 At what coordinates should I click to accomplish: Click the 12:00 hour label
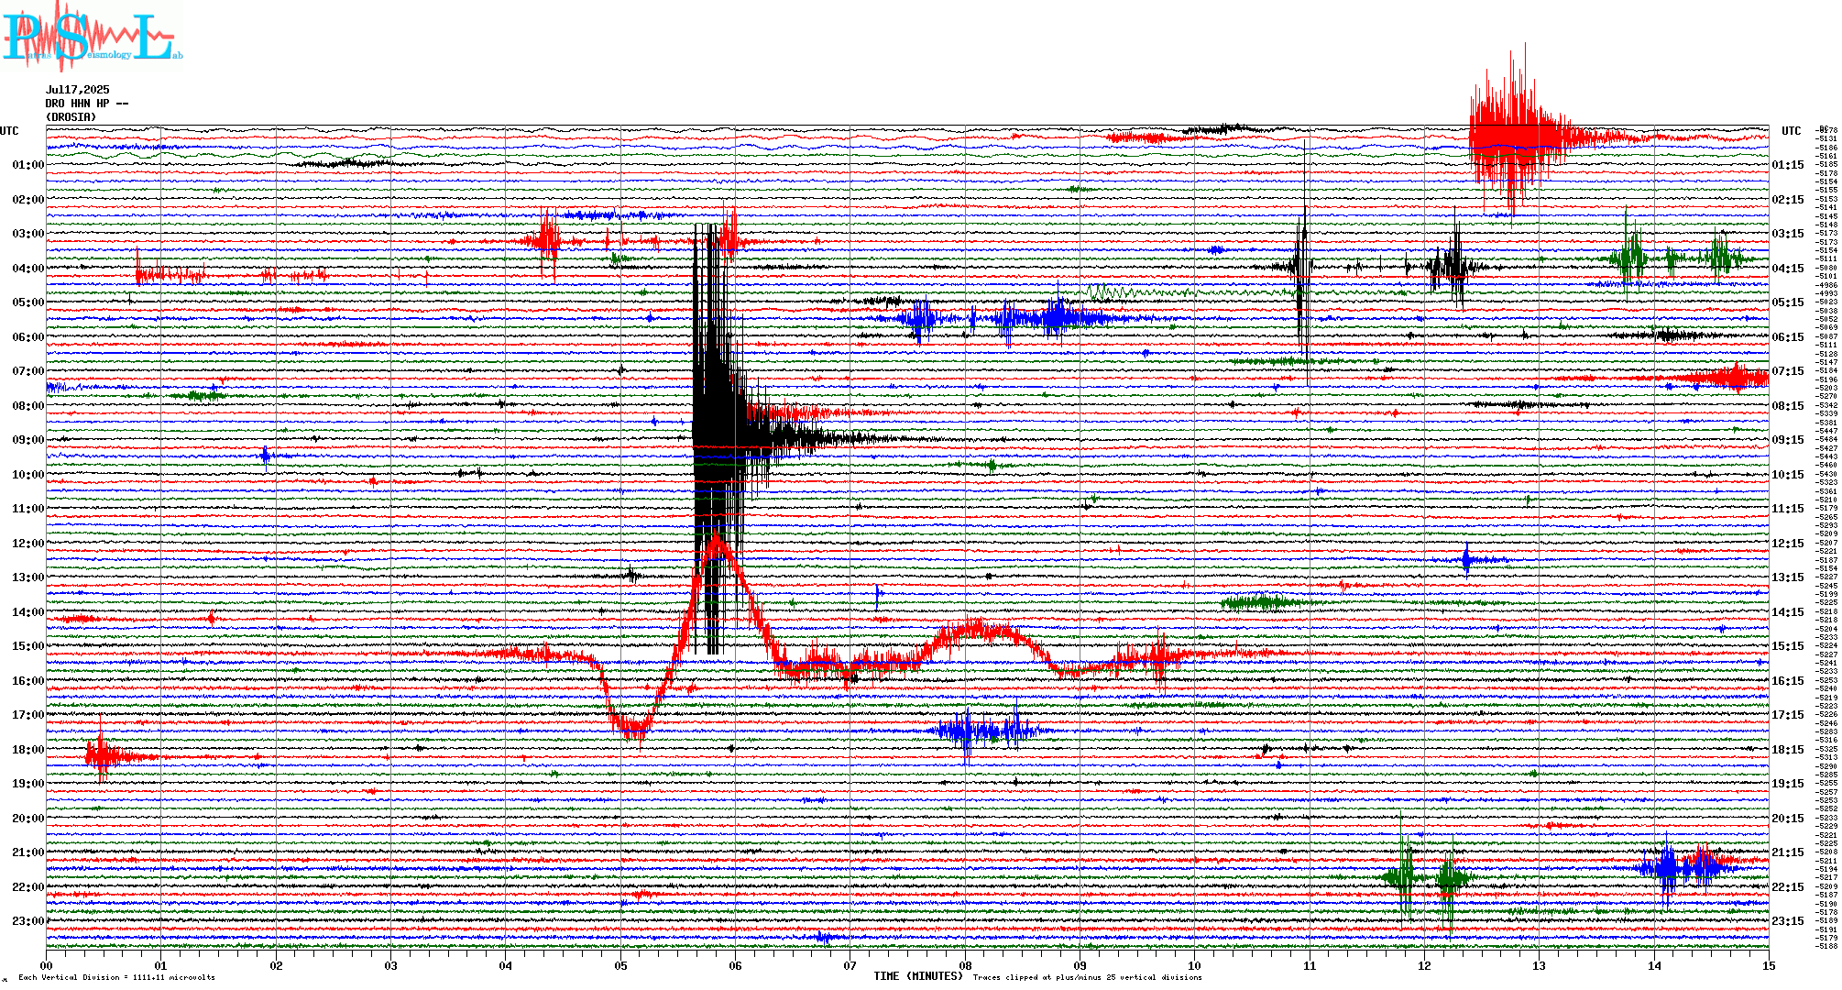click(27, 544)
